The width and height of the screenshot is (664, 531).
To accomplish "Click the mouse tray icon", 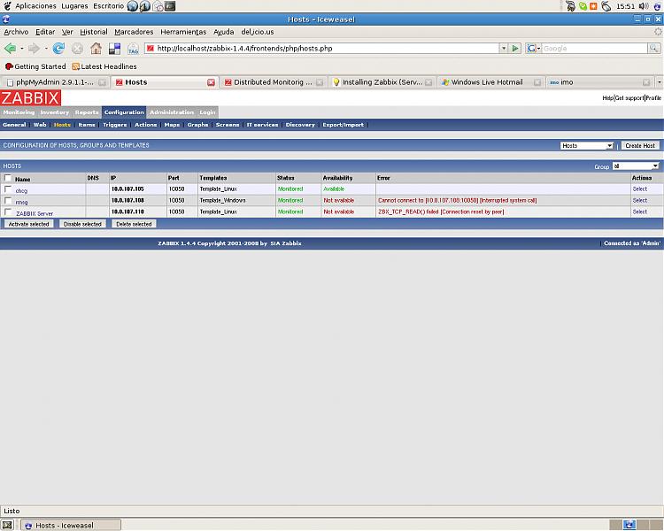I will 606,6.
